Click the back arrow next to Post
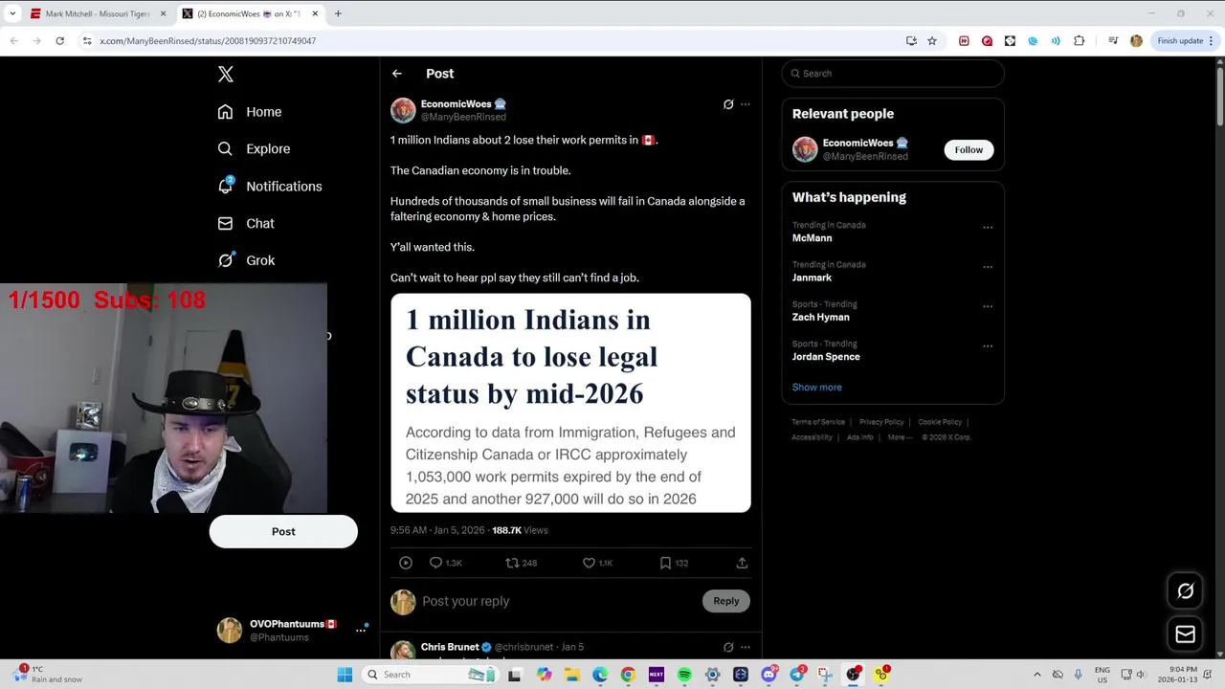 pyautogui.click(x=397, y=74)
